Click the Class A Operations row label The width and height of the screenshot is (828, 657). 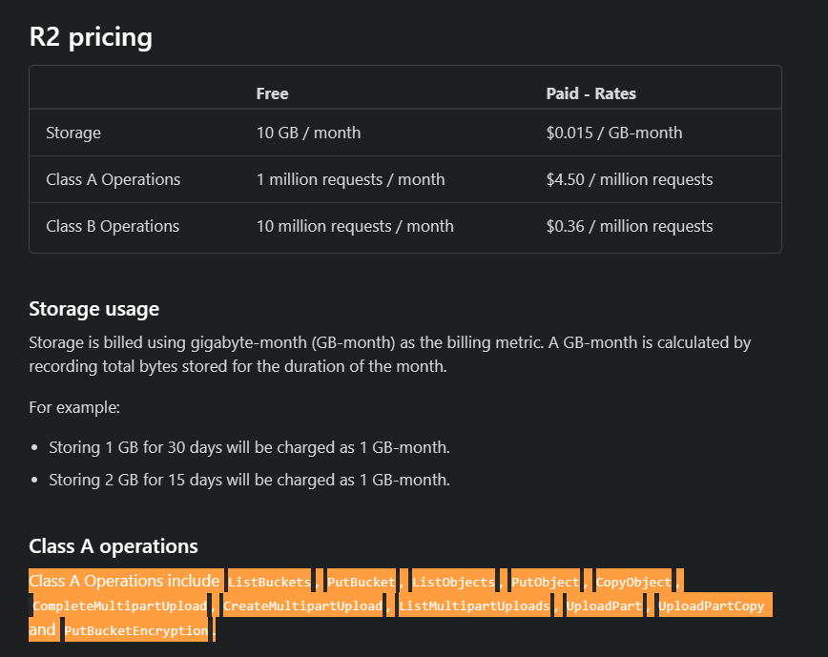click(x=113, y=179)
